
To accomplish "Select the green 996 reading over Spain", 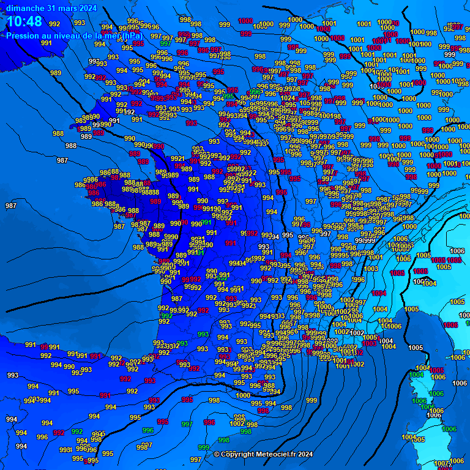I will click(148, 430).
